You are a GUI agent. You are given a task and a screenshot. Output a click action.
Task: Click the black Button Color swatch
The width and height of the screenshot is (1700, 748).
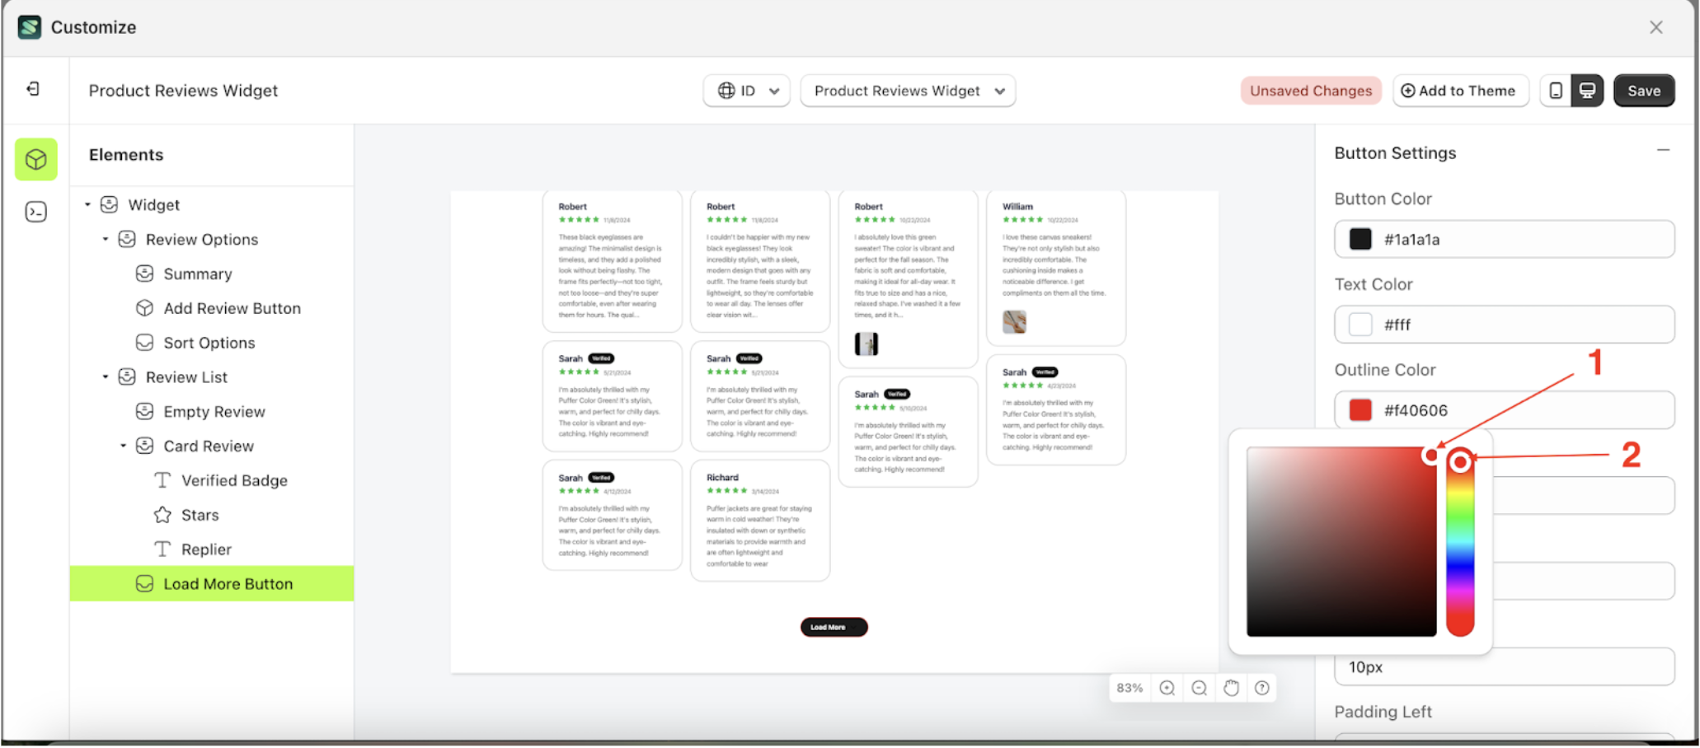pyautogui.click(x=1360, y=239)
